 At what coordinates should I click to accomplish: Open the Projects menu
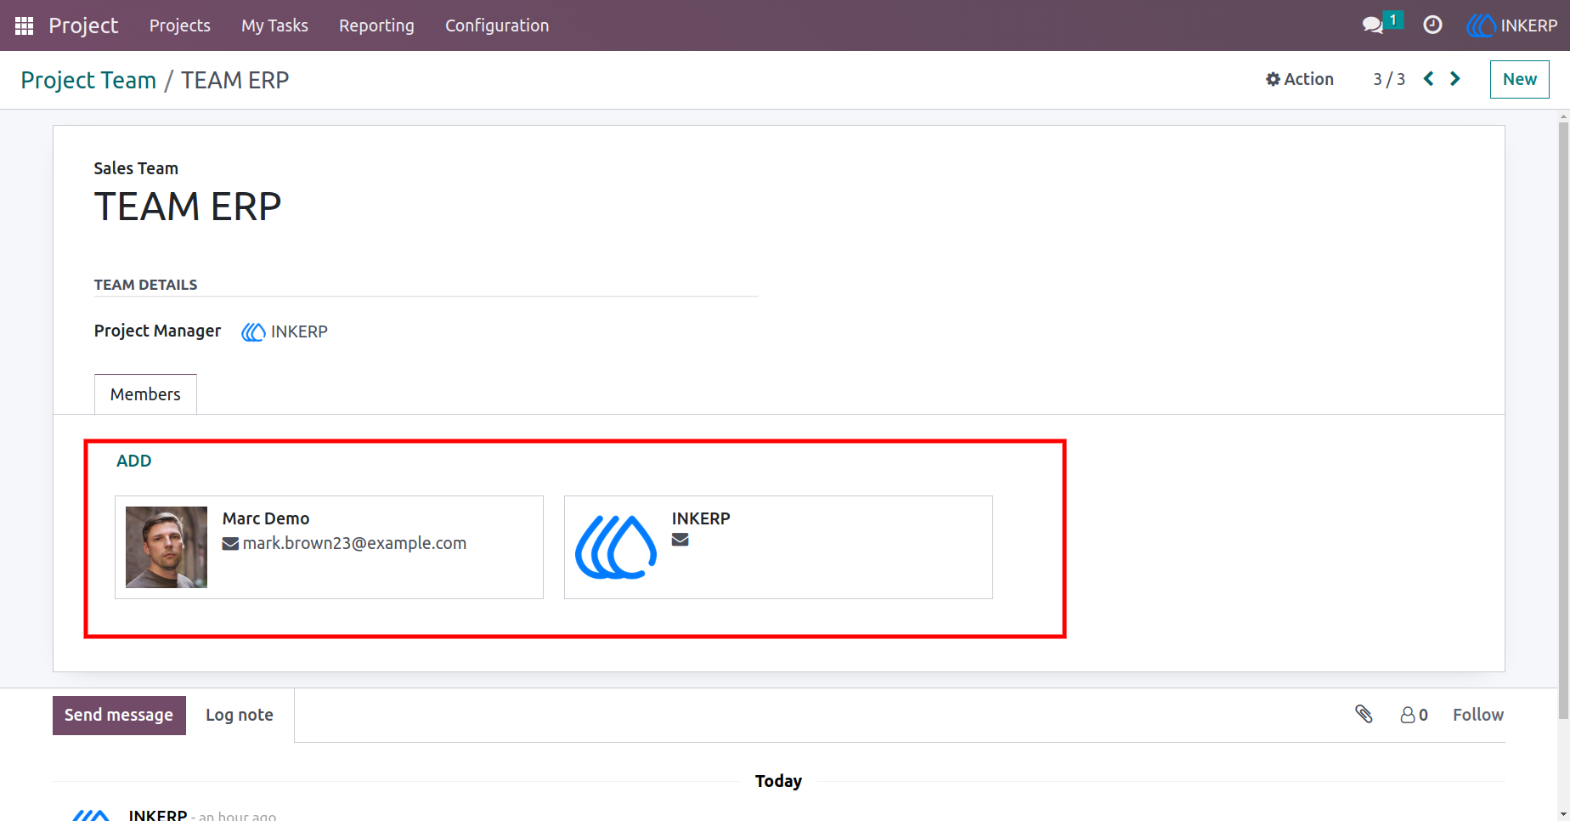[180, 25]
